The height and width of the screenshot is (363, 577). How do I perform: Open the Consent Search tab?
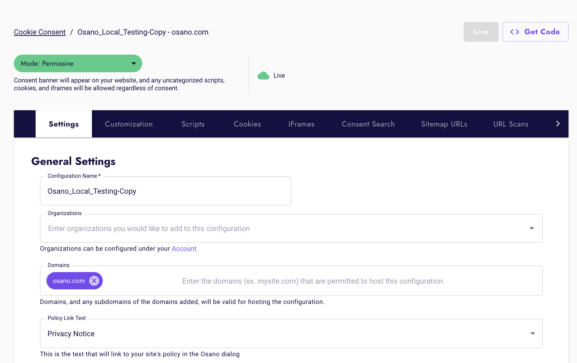[x=368, y=124]
